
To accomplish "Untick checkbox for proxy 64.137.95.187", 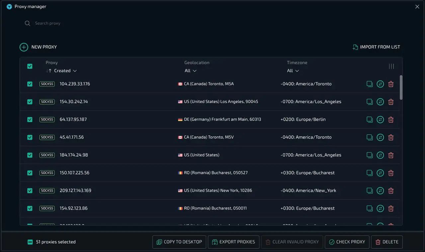I will point(30,119).
